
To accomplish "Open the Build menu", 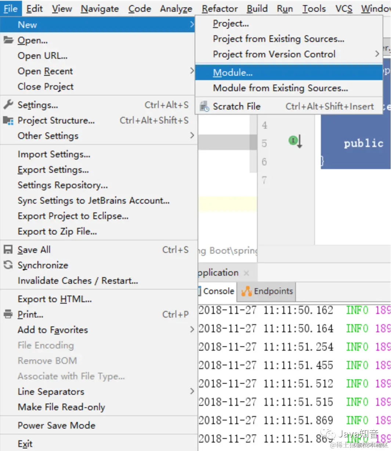I will coord(257,8).
